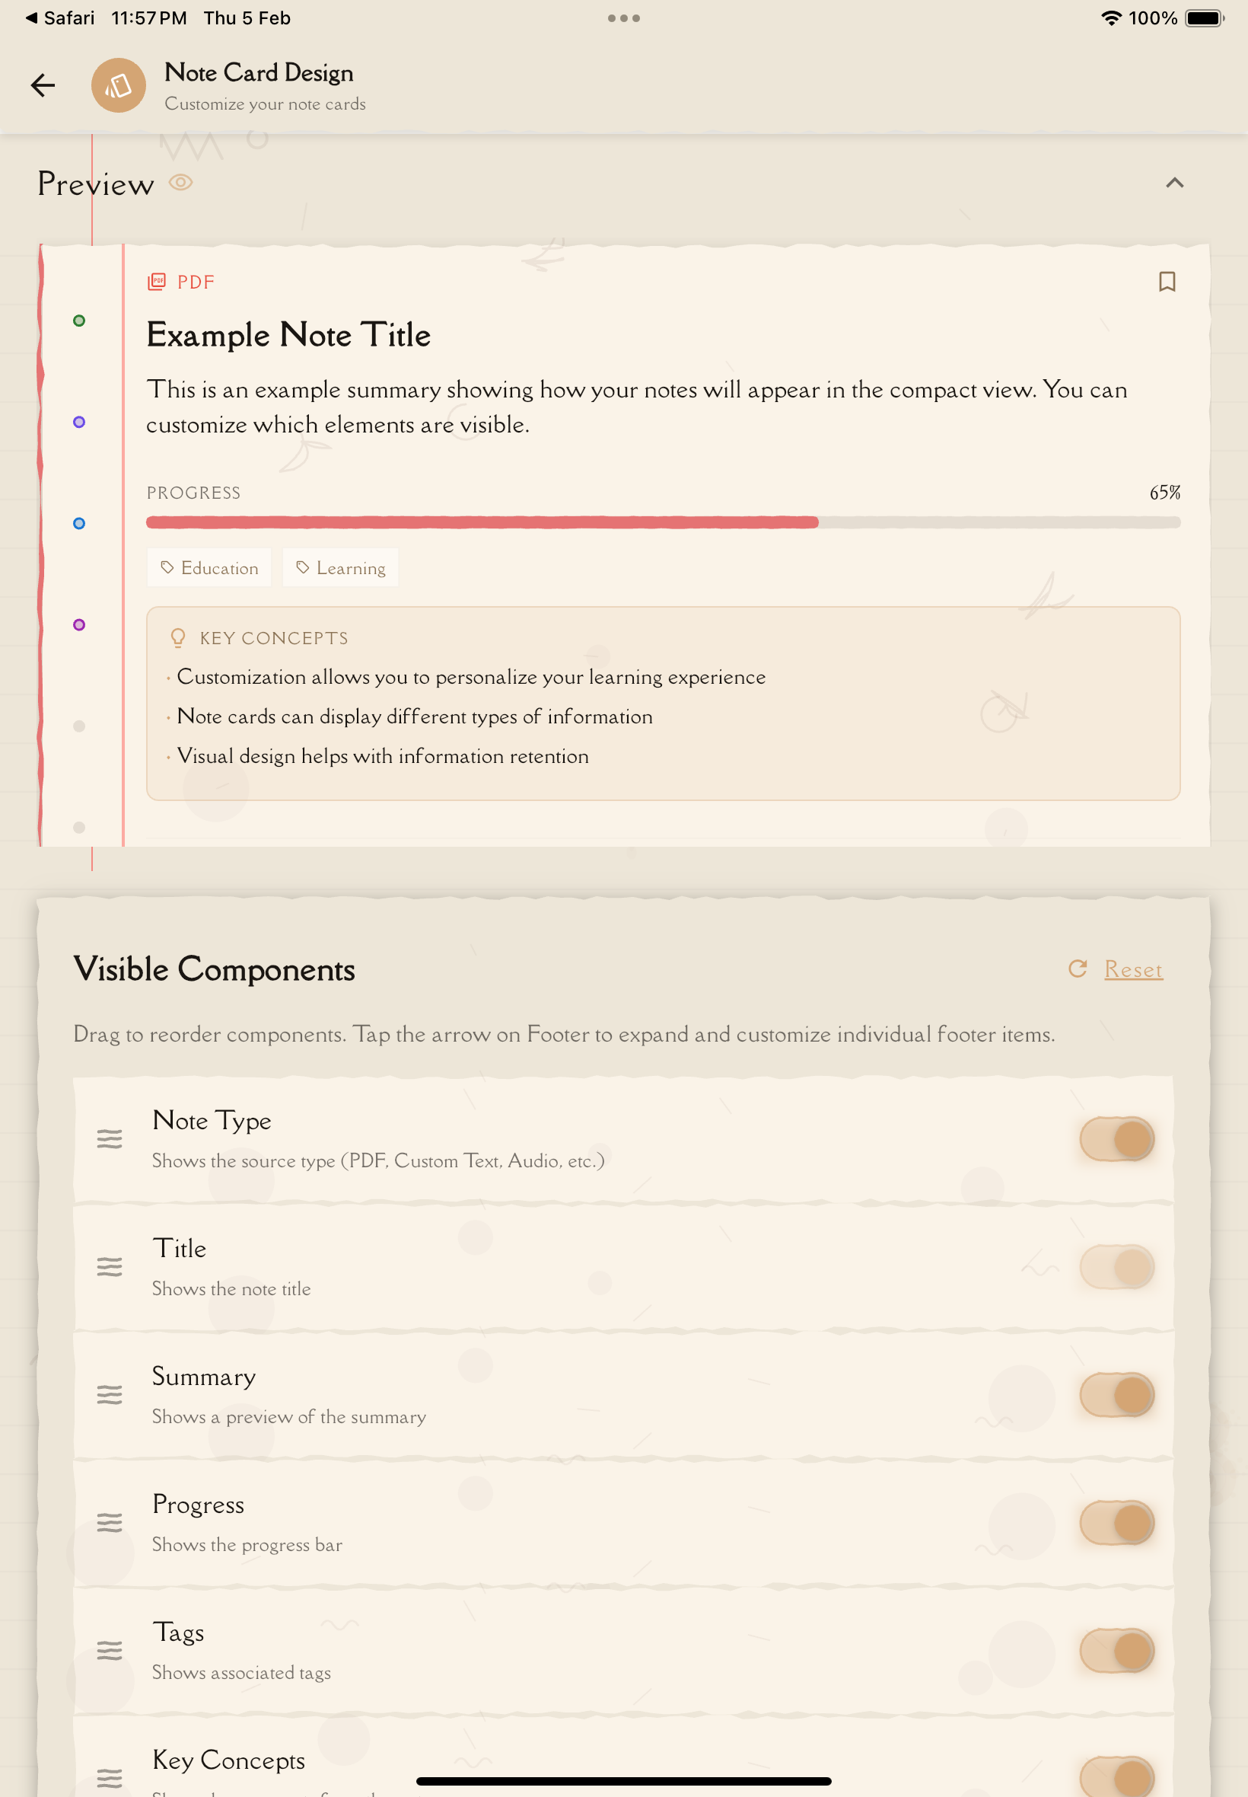
Task: Tap the drag handle for Summary row
Action: pyautogui.click(x=110, y=1394)
